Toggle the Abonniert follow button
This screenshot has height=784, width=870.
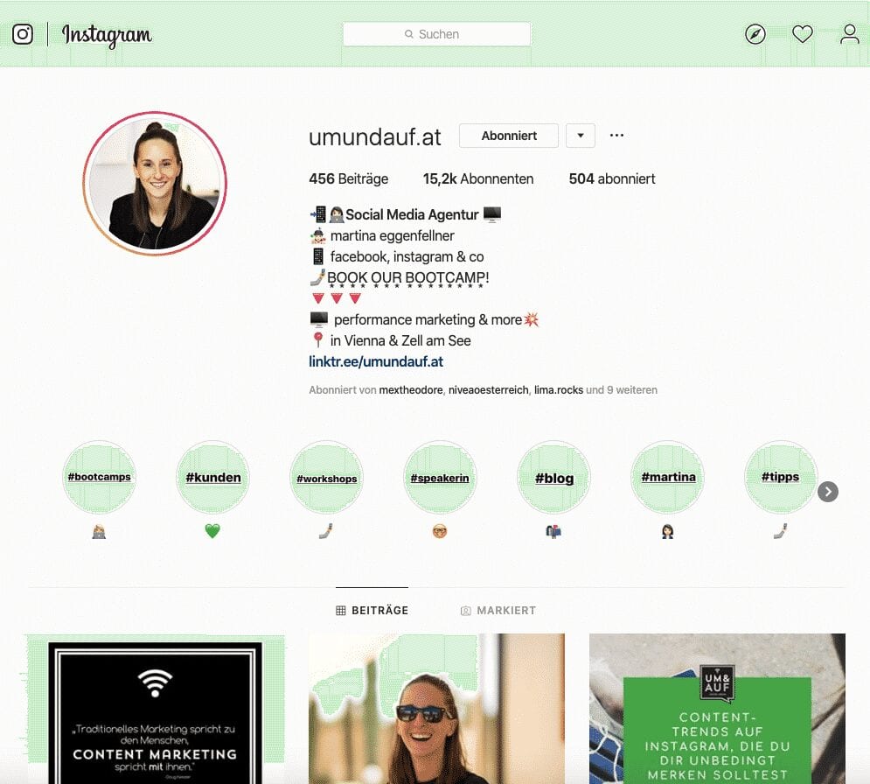point(509,136)
